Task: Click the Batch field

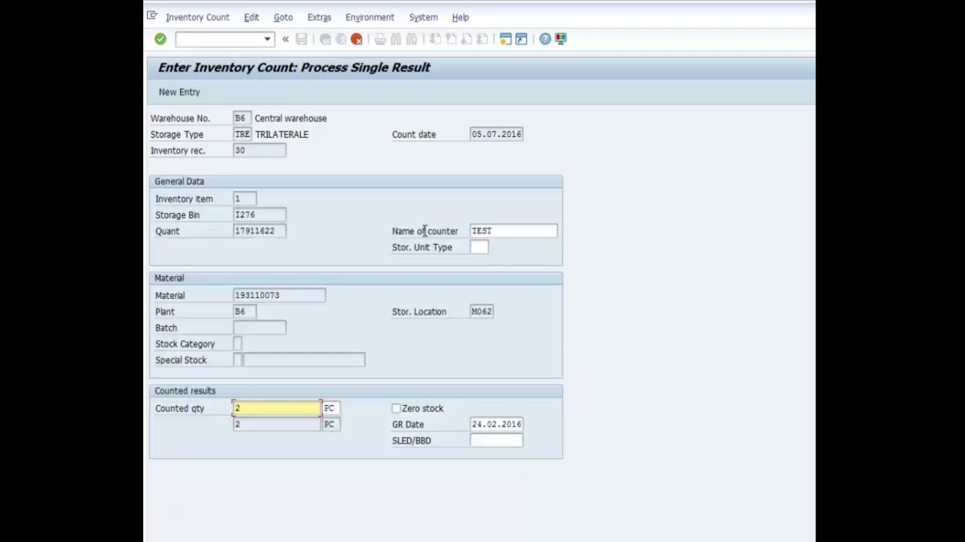Action: [x=259, y=327]
